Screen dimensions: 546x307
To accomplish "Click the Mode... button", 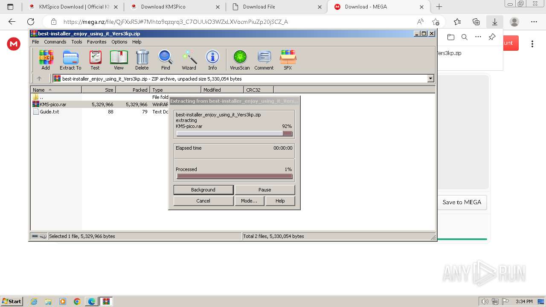I will point(249,201).
